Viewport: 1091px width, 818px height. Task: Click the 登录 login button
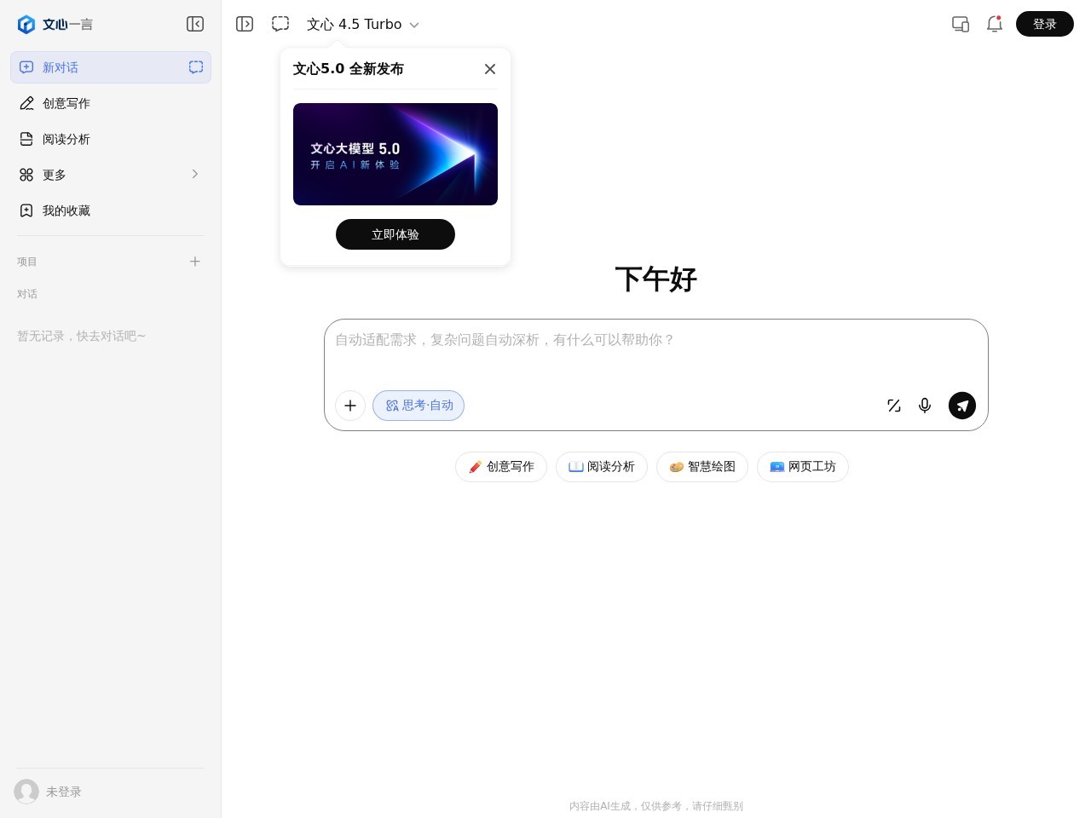click(1045, 24)
